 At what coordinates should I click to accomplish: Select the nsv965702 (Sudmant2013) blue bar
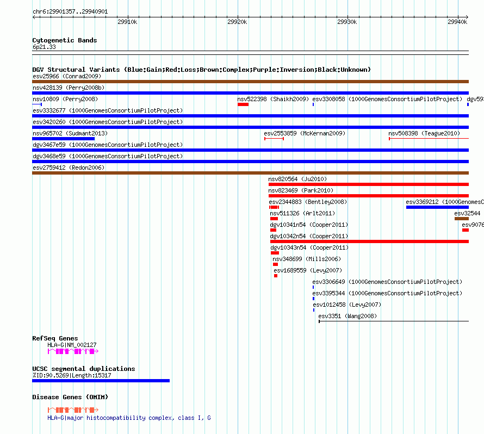pyautogui.click(x=63, y=139)
